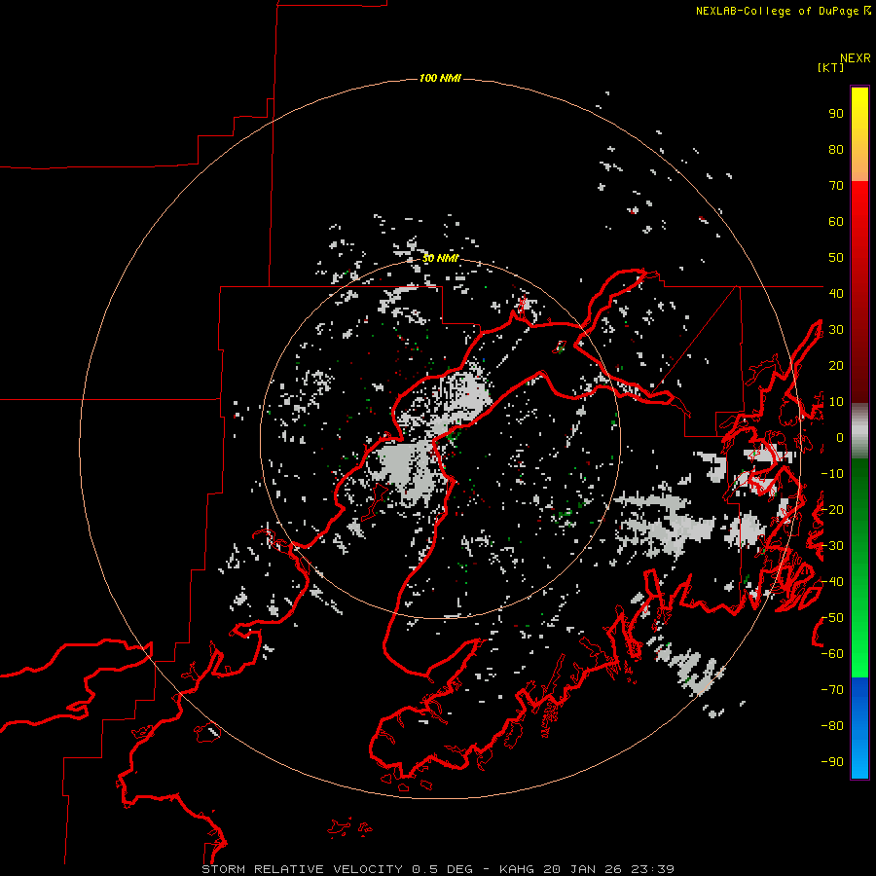Click the -90 scale value
Viewport: 876px width, 876px height.
832,762
